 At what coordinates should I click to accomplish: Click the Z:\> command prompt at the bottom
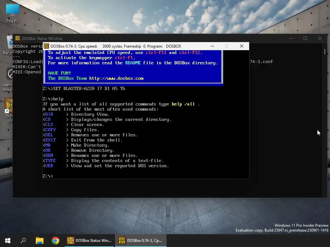point(48,176)
